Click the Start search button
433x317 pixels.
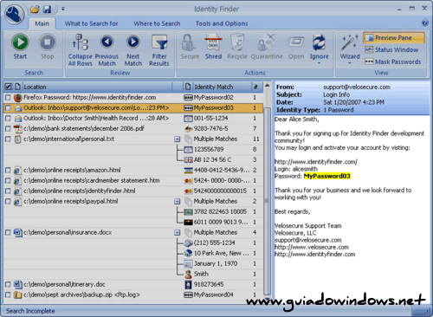20,47
